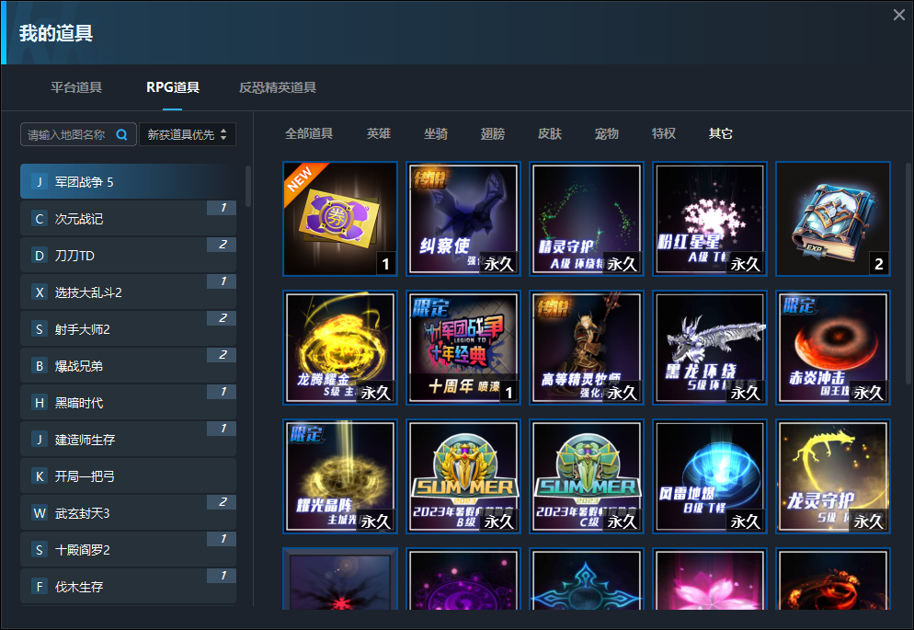Click the K letter icon for 开局一把弓

[x=39, y=475]
